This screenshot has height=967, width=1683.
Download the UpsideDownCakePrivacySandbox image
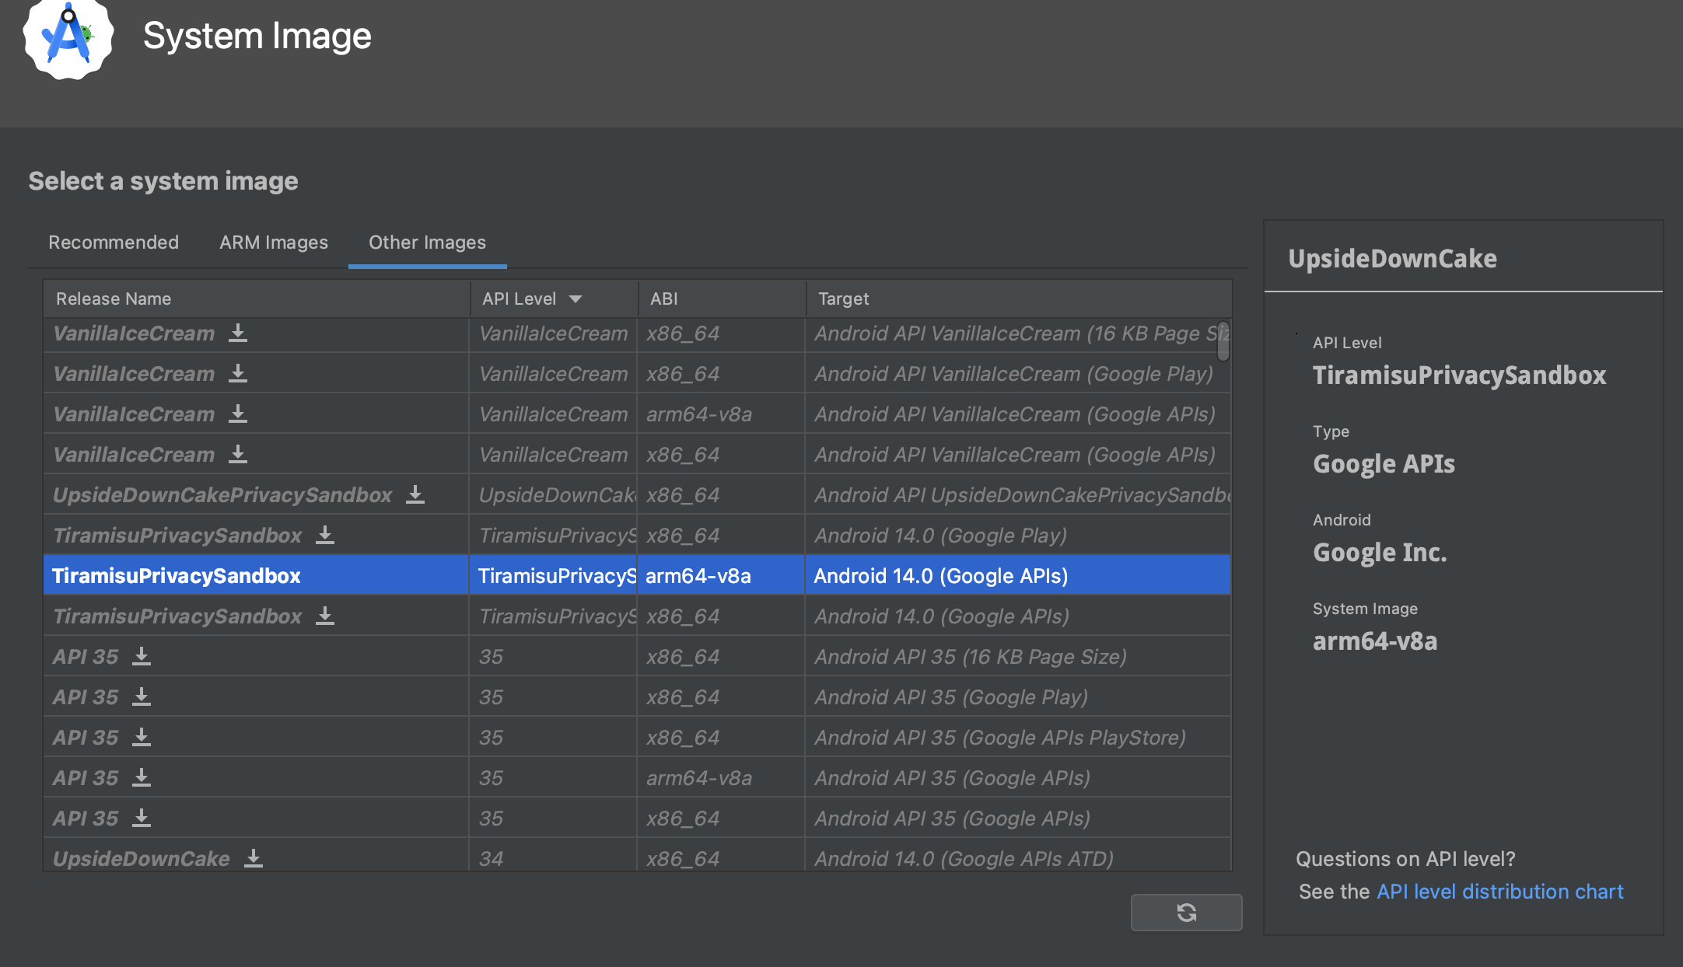tap(415, 495)
